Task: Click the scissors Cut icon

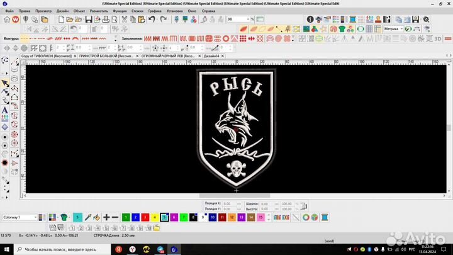Action: click(125, 20)
